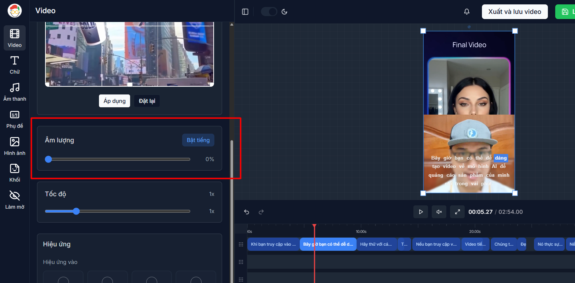Click top-left resize handle of video canvas

423,31
